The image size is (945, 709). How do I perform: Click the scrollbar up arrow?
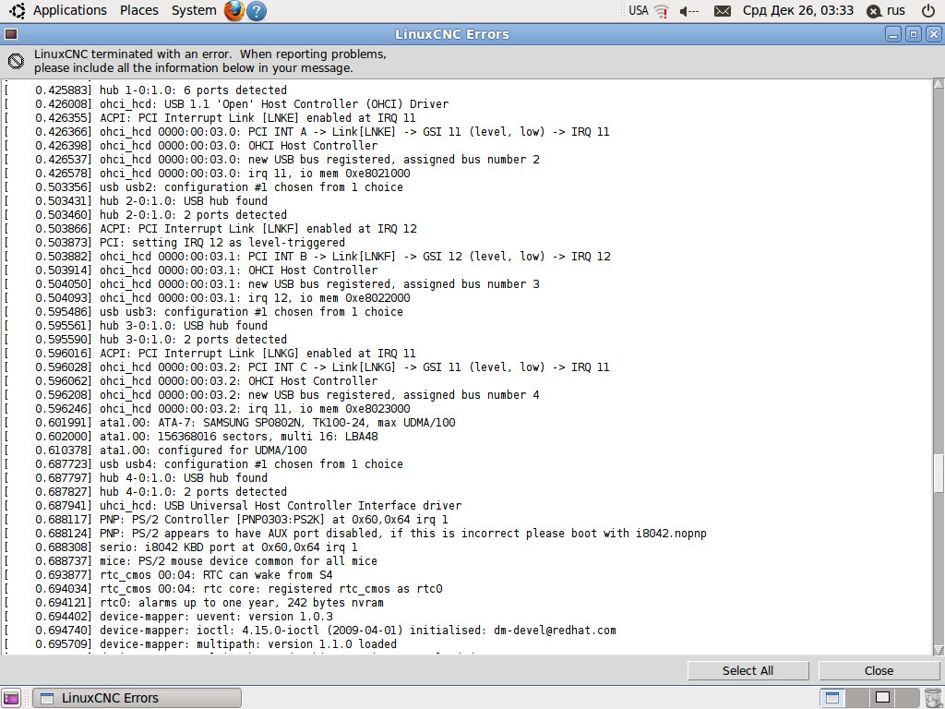click(939, 84)
